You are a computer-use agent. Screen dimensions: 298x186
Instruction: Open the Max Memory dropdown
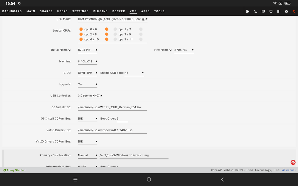point(184,50)
